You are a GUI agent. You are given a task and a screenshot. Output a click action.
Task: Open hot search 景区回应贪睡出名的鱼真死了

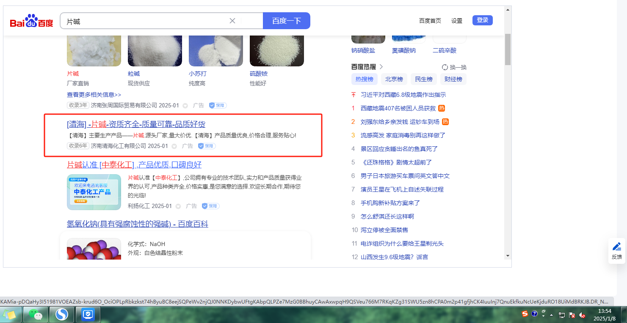pos(399,149)
